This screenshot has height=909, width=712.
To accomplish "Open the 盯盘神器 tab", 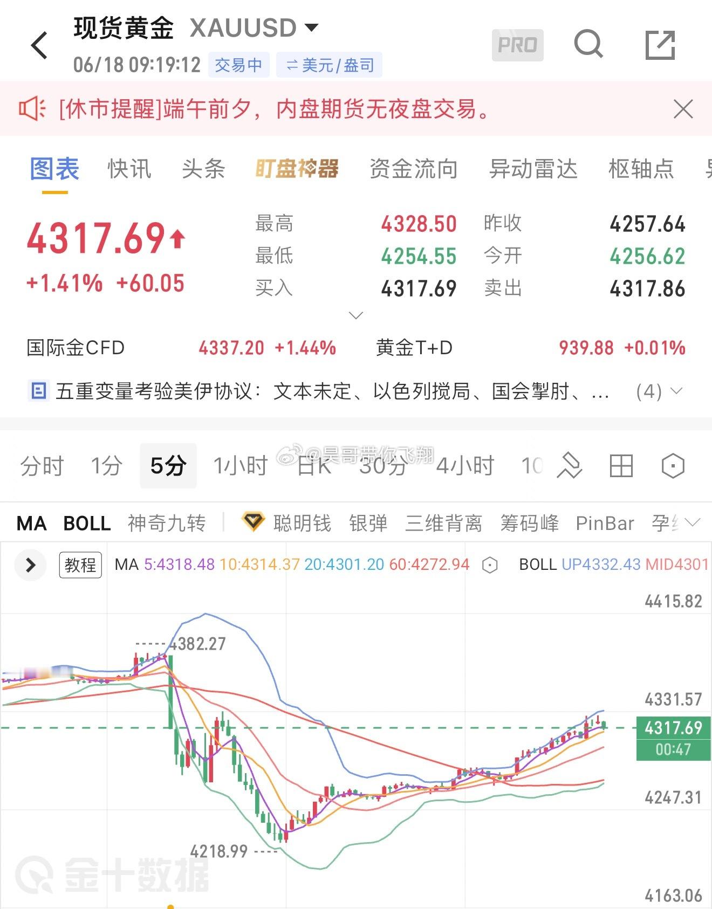I will [297, 169].
